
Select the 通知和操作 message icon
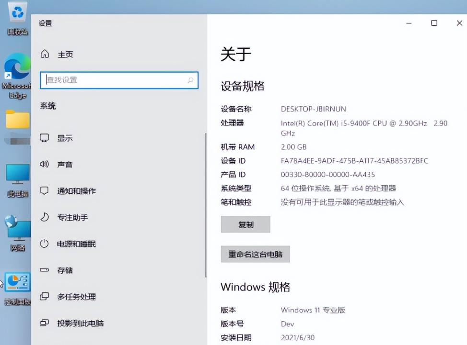pyautogui.click(x=45, y=190)
